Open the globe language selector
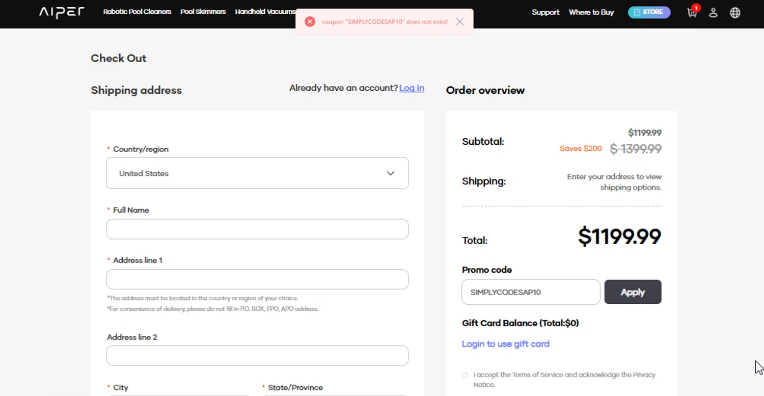The width and height of the screenshot is (764, 396). [x=735, y=13]
